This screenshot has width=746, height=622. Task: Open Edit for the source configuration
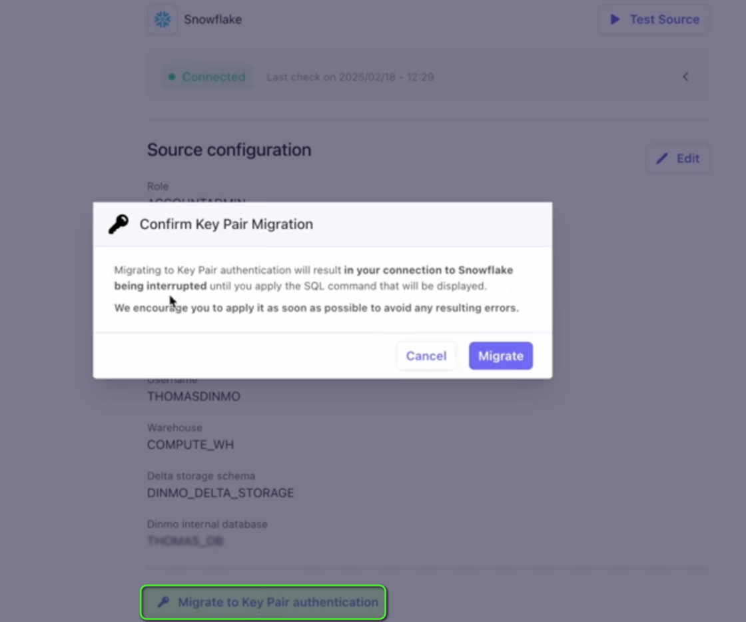(x=677, y=158)
